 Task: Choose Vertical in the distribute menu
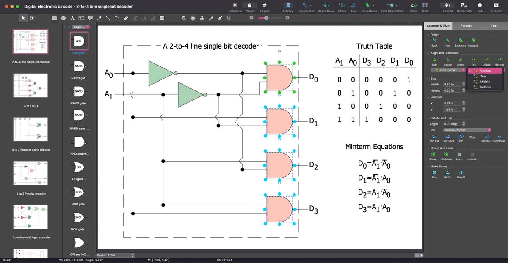click(485, 71)
